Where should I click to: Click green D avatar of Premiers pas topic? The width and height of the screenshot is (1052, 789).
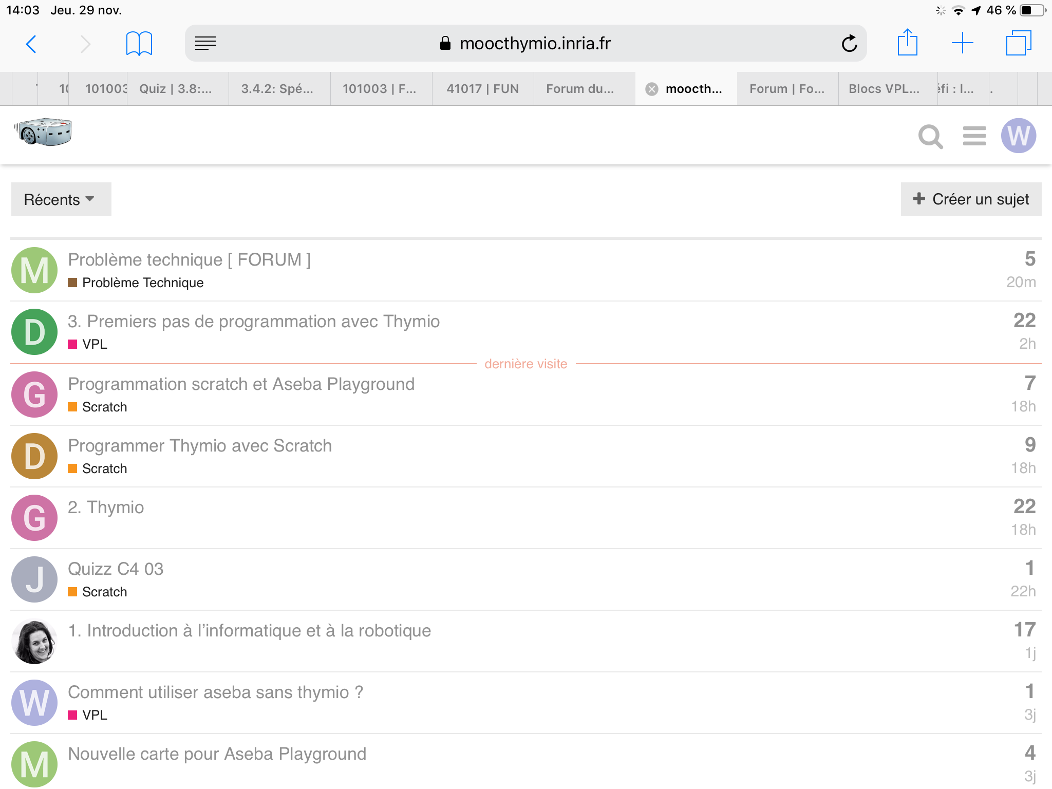tap(34, 332)
